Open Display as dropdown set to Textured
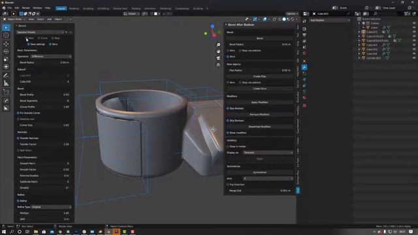The width and height of the screenshot is (418, 235). [x=268, y=153]
